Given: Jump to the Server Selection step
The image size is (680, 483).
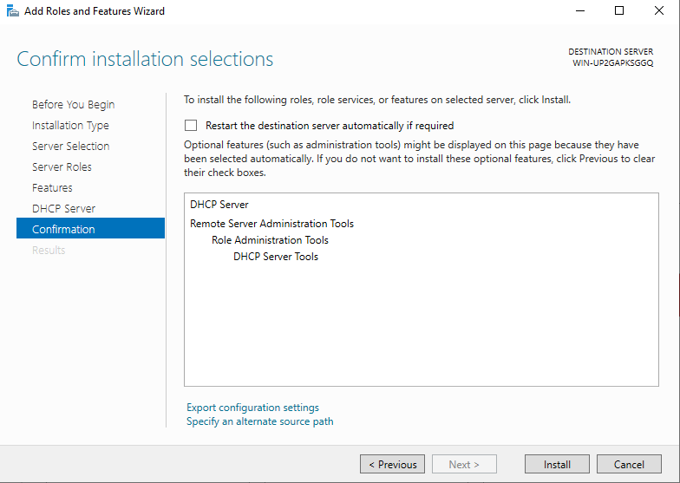Looking at the screenshot, I should (70, 147).
